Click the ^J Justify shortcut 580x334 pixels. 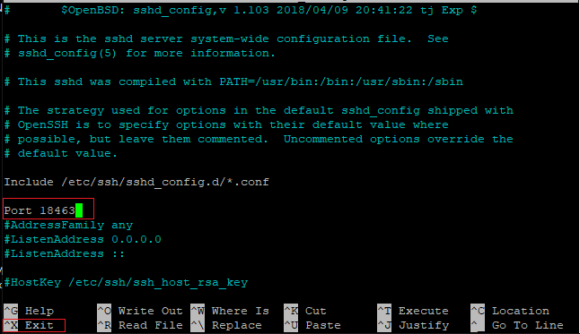413,325
